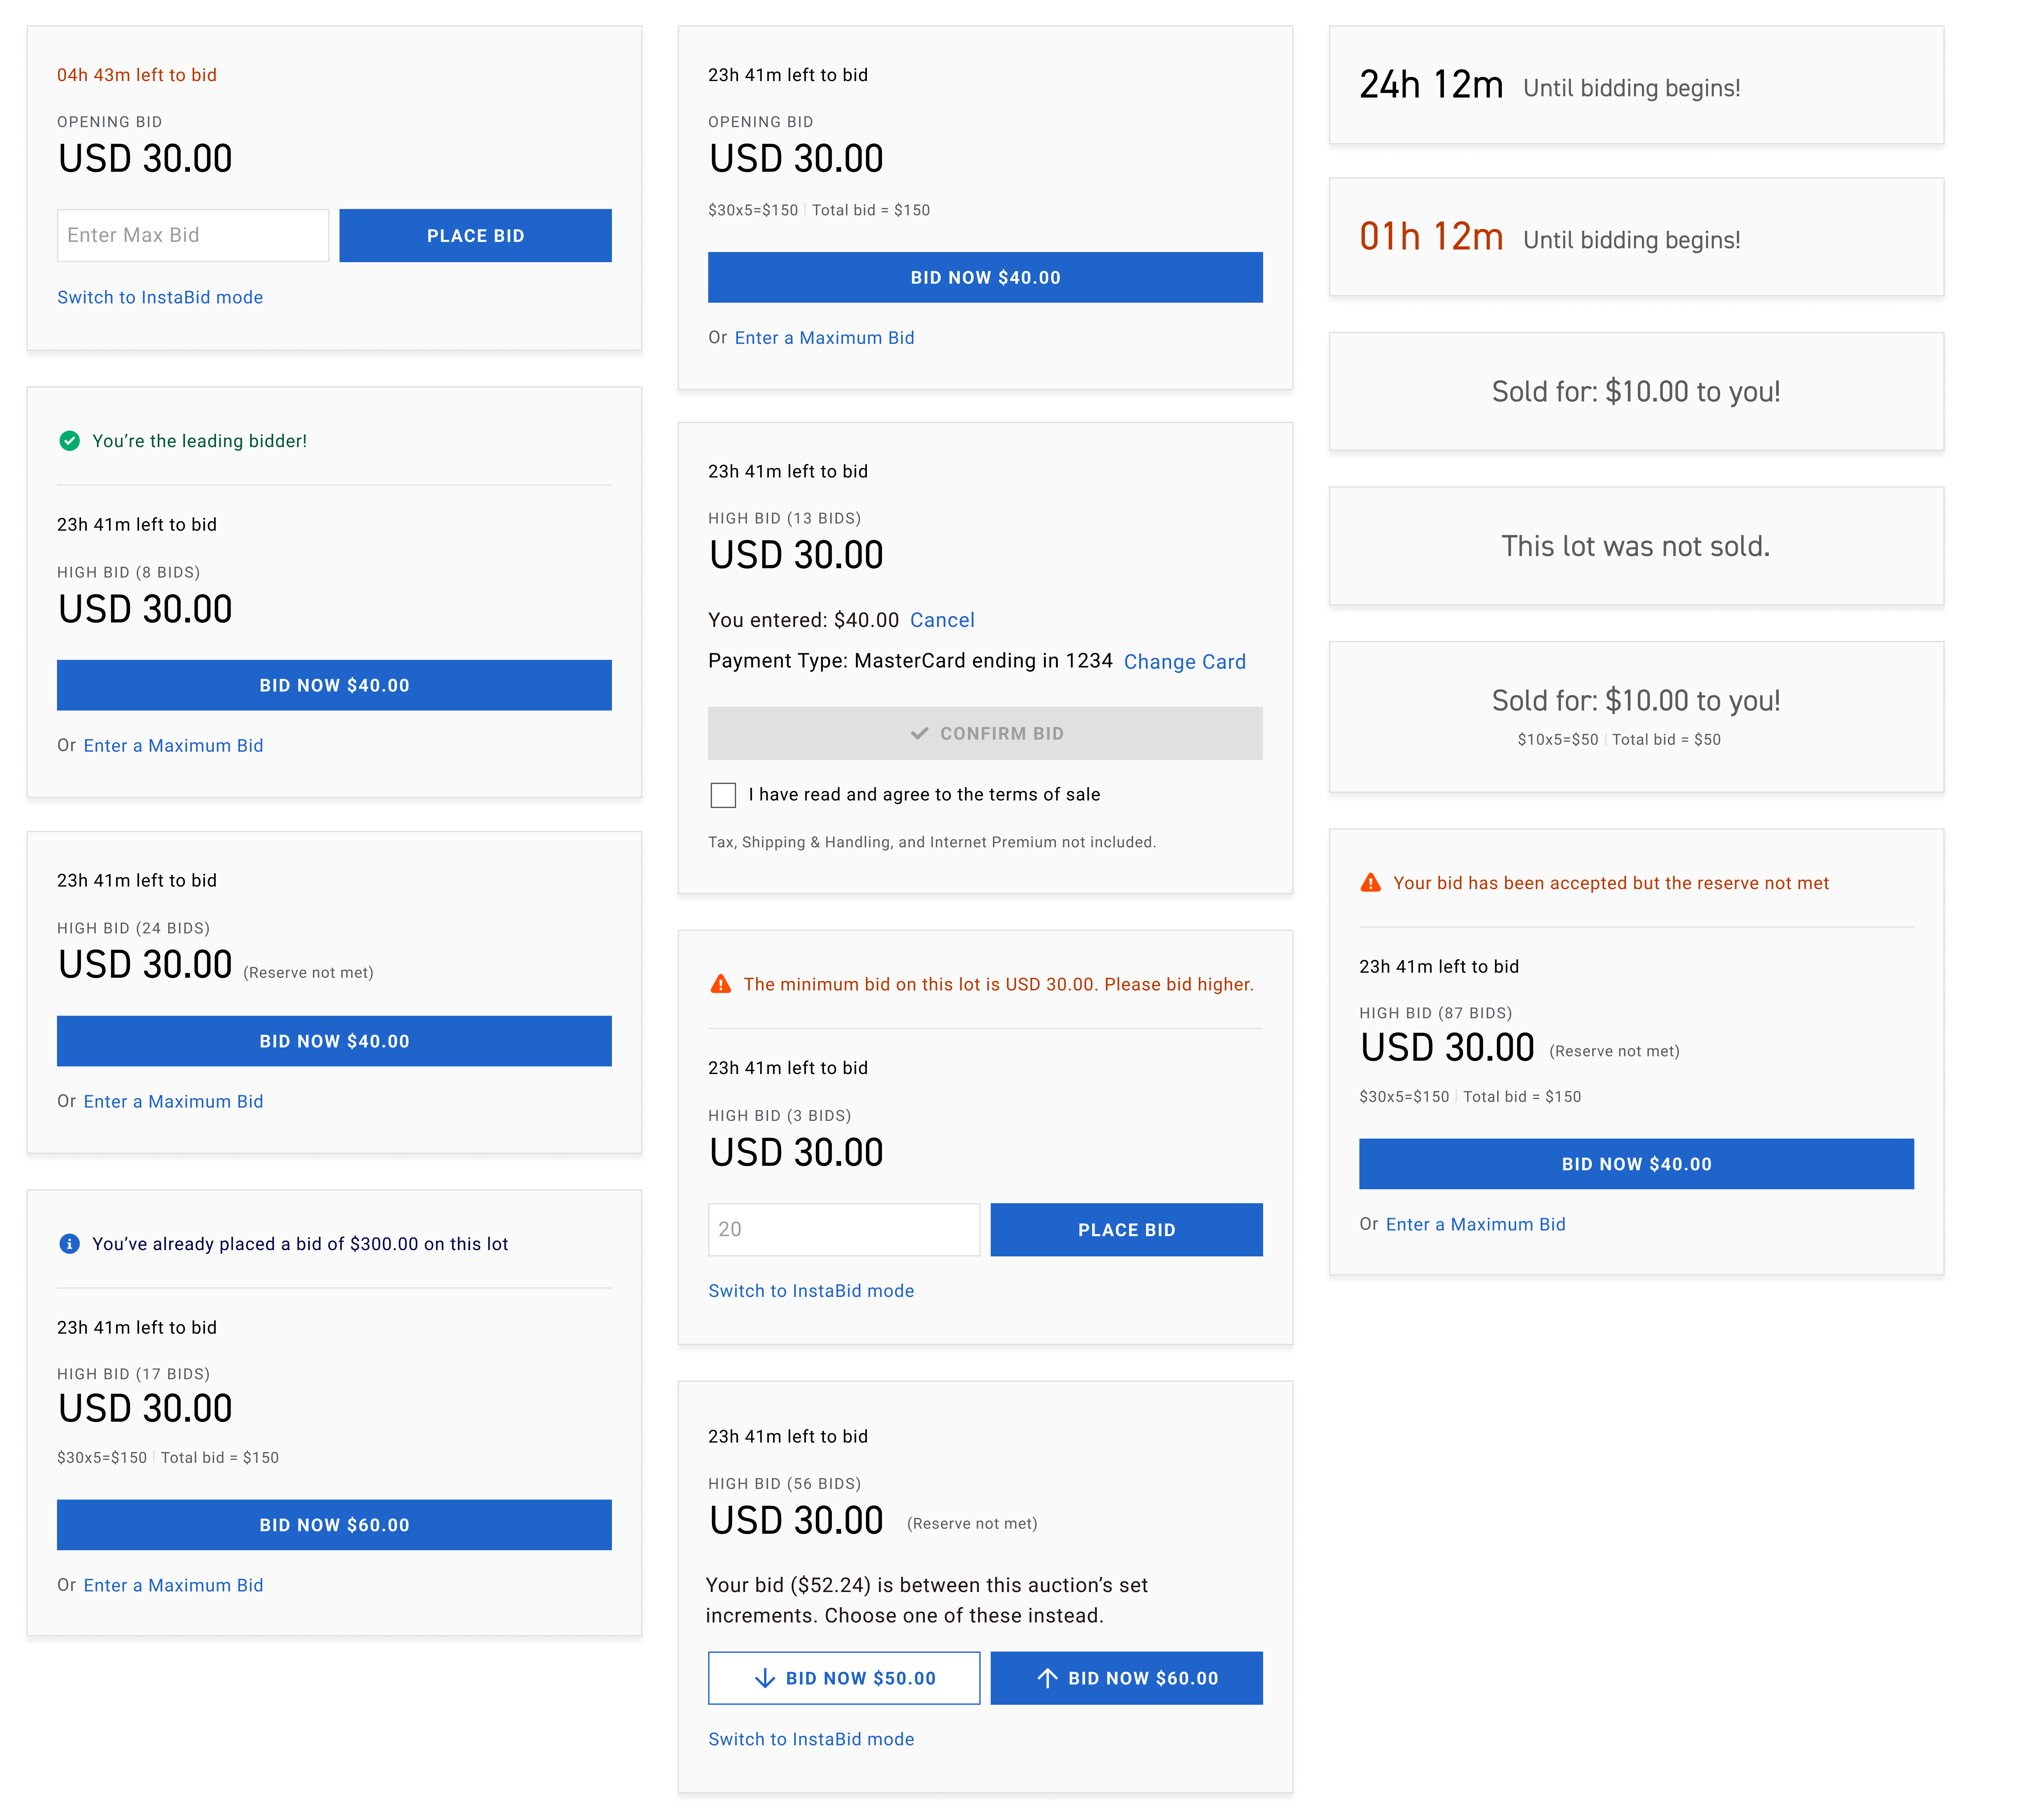
Task: Click Bid Now $60.00 under 17 bids
Action: click(x=334, y=1525)
